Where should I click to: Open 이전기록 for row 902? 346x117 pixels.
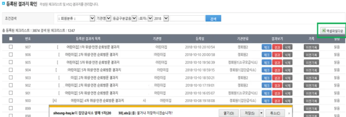312,85
